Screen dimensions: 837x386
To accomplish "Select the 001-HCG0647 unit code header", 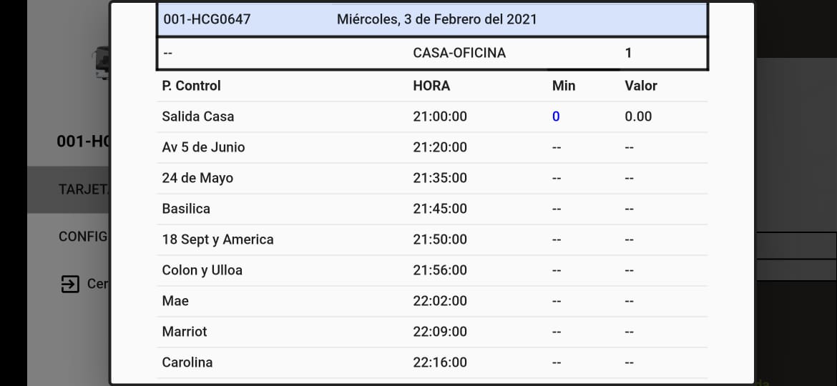I will click(207, 19).
